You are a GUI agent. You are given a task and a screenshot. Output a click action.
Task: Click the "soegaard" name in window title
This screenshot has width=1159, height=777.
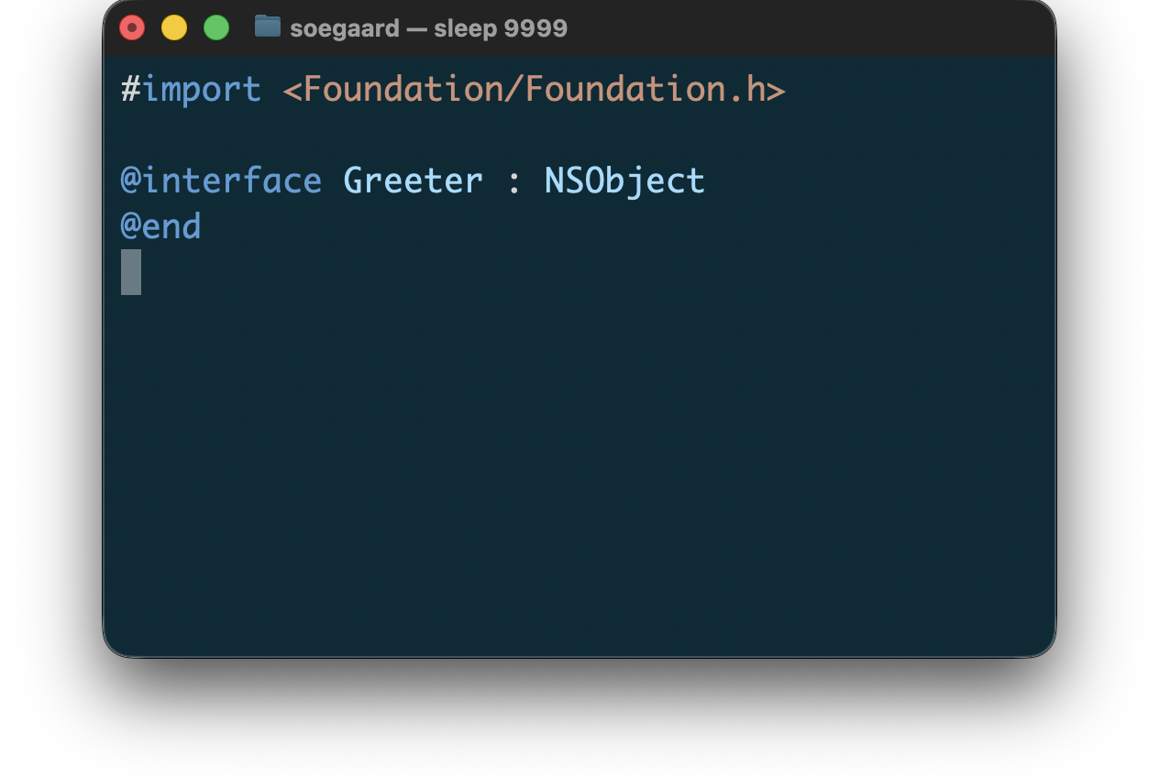click(x=344, y=28)
